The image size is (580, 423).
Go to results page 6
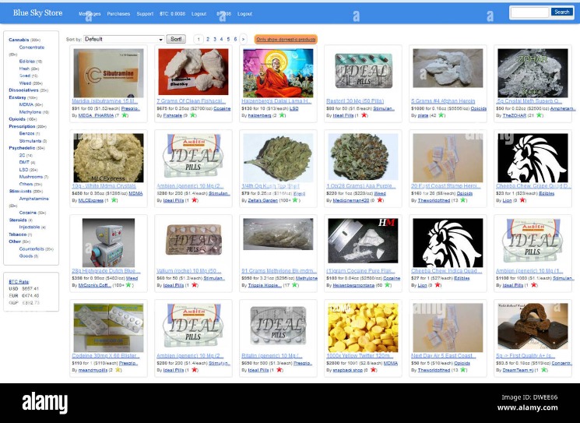pos(235,39)
